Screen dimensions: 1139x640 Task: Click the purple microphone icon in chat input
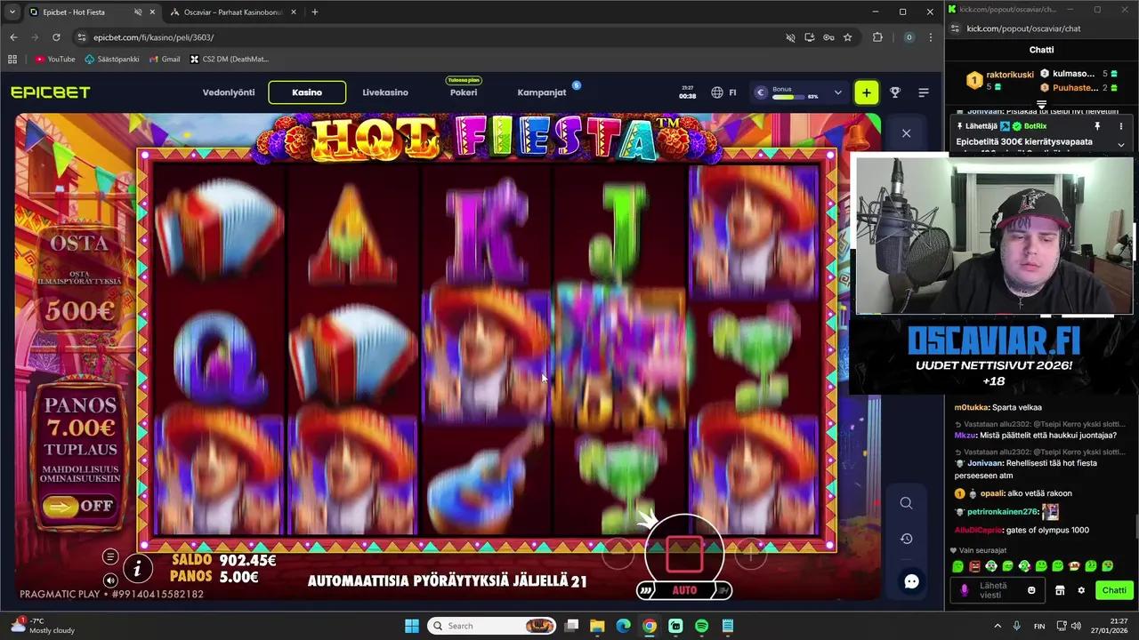[965, 589]
